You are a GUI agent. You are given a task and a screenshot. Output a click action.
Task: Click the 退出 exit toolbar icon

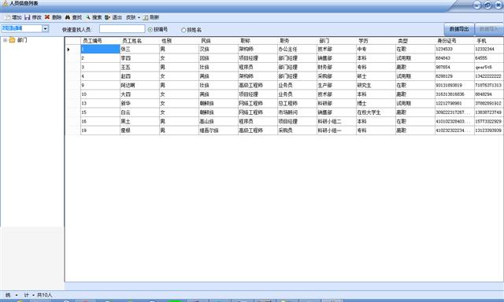click(107, 17)
